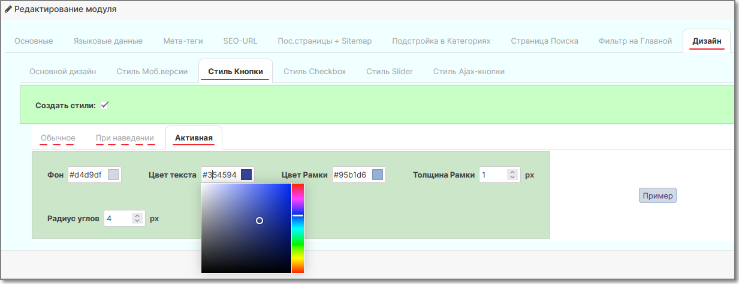Click the Толщина Рамки spinner arrows
The height and width of the screenshot is (284, 739).
[x=512, y=175]
